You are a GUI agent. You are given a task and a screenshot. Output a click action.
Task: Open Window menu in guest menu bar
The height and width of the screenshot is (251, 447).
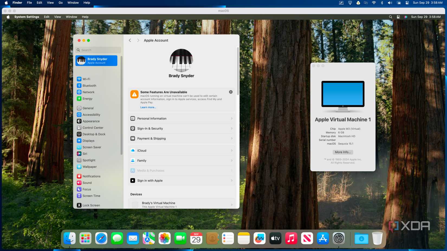[72, 17]
